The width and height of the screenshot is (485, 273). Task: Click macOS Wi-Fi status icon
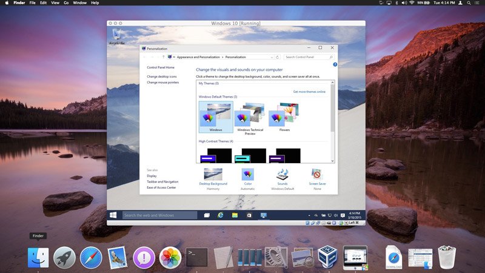tap(412, 3)
